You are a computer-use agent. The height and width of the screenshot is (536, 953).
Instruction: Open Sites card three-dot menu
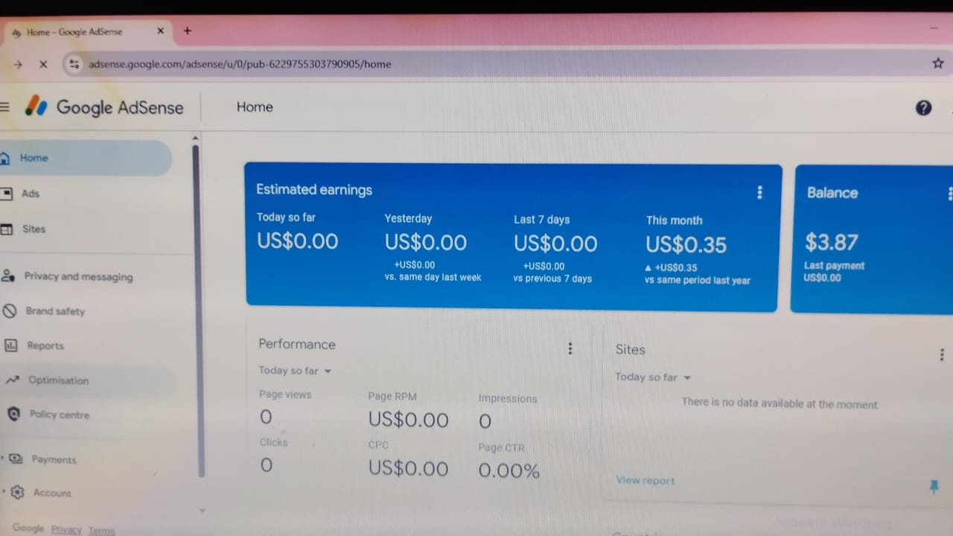(x=942, y=354)
